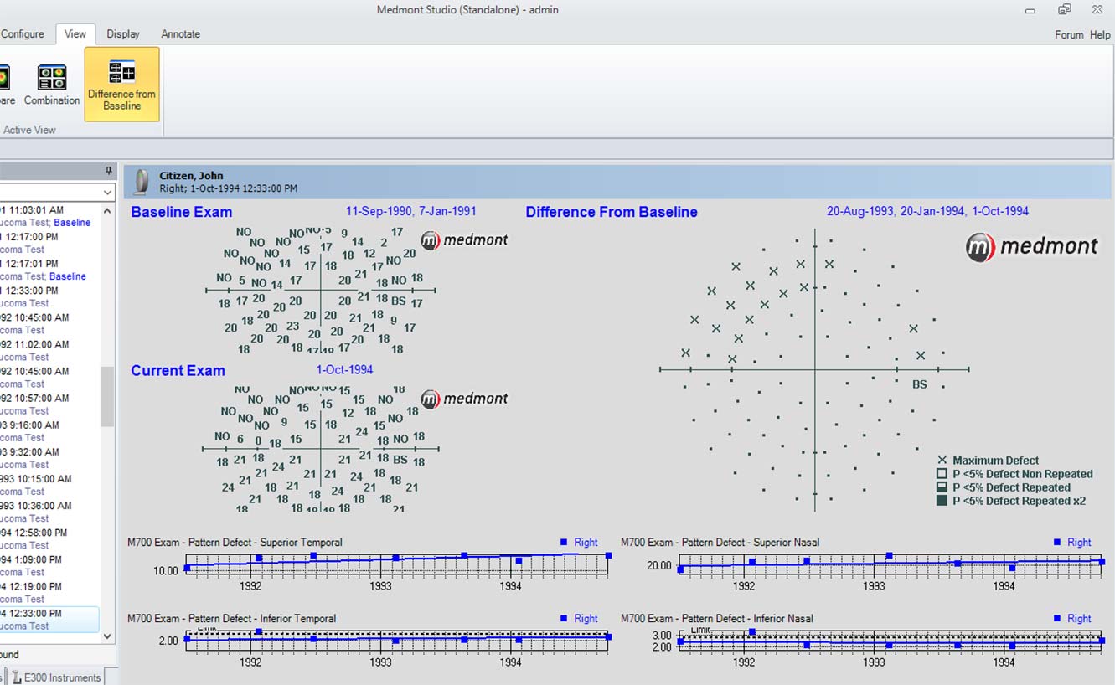Click the partially visible Compare view icon
Viewport: 1115px width, 685px height.
4,78
